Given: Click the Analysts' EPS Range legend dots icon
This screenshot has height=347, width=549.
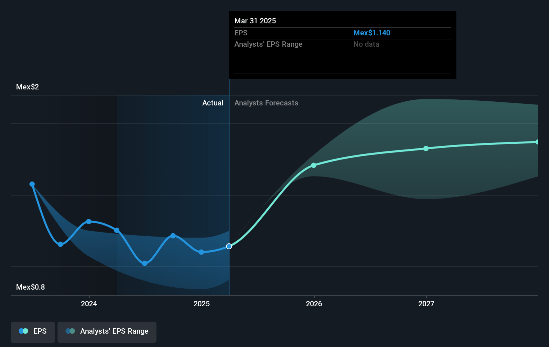Looking at the screenshot, I should (x=70, y=331).
